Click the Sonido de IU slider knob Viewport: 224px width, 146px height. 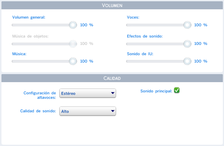pos(187,61)
